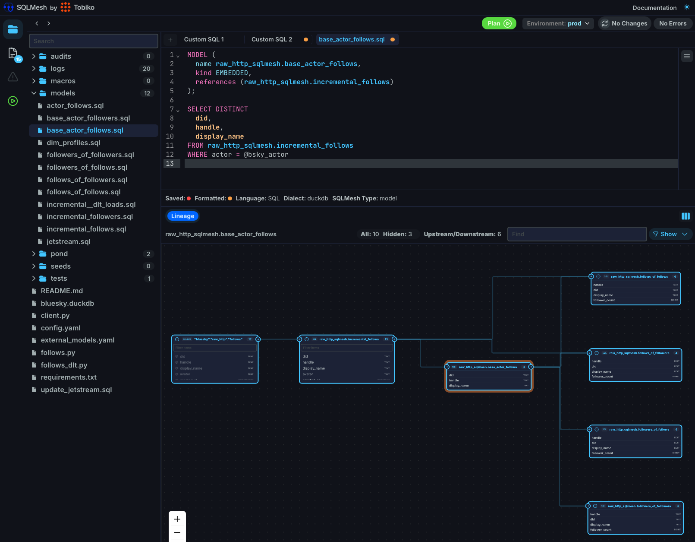
Task: Toggle the light/dark theme sun icon
Action: 687,7
